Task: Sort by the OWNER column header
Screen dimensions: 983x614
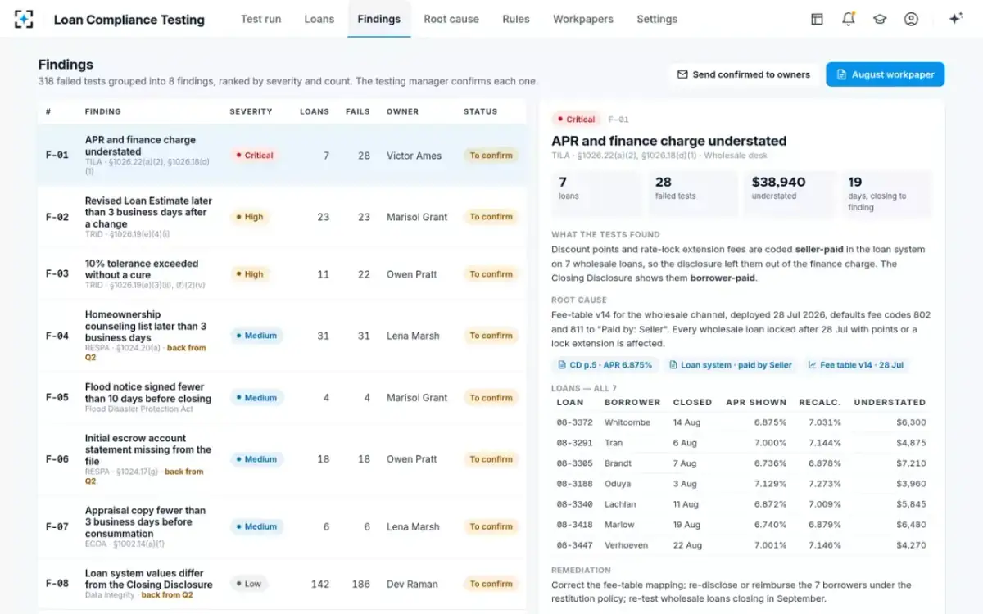Action: point(402,111)
